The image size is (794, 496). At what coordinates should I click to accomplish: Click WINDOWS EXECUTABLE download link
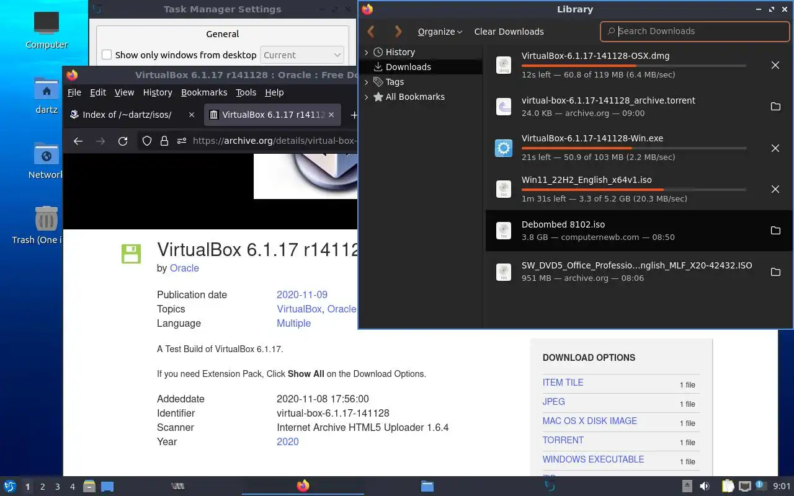click(593, 459)
